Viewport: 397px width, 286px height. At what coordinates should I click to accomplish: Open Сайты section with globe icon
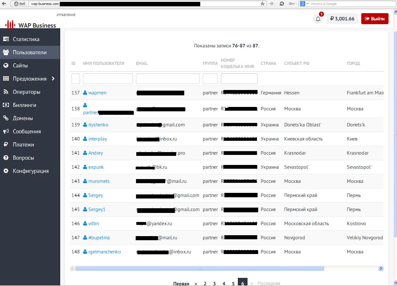(6, 66)
